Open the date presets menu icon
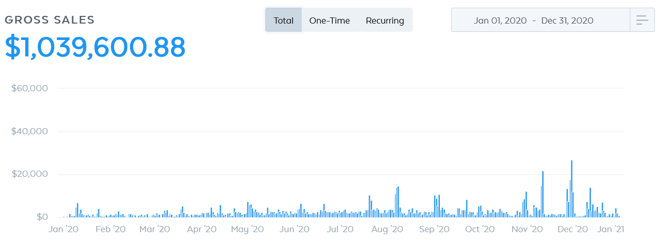 coord(642,20)
